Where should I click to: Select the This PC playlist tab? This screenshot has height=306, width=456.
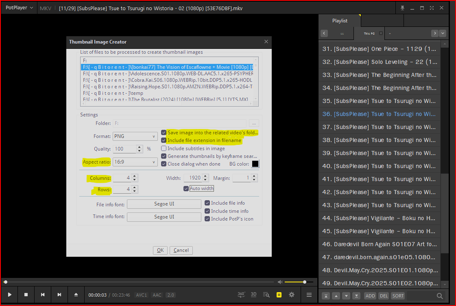tap(369, 33)
